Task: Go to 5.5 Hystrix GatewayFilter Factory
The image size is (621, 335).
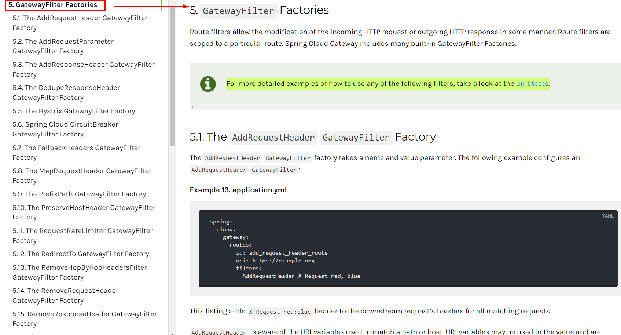Action: (74, 111)
